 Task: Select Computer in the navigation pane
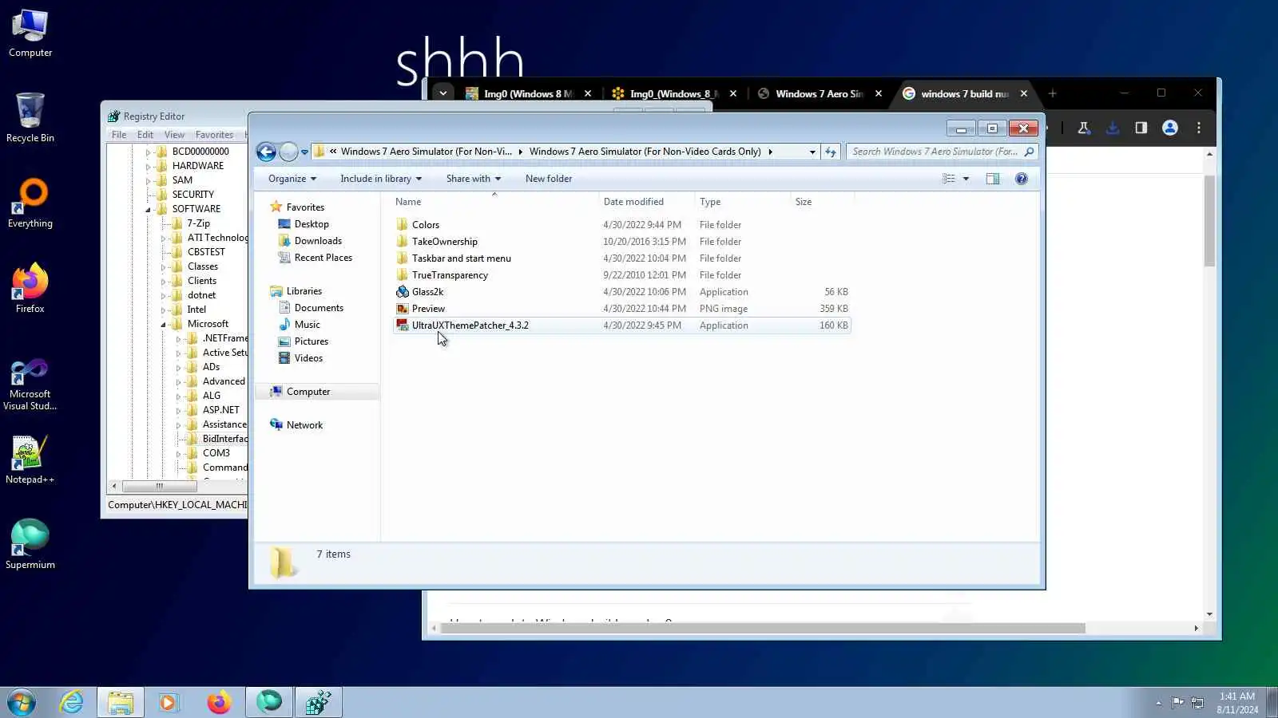[x=308, y=392]
